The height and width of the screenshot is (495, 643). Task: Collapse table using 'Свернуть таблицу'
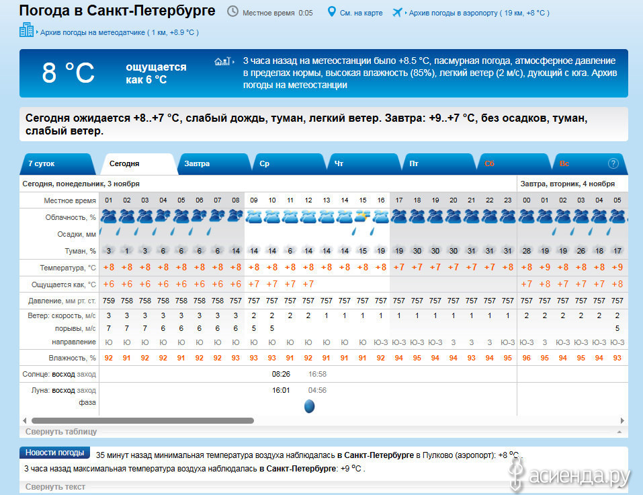61,432
